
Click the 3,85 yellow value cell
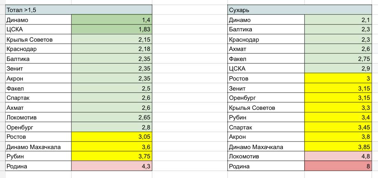(338, 147)
